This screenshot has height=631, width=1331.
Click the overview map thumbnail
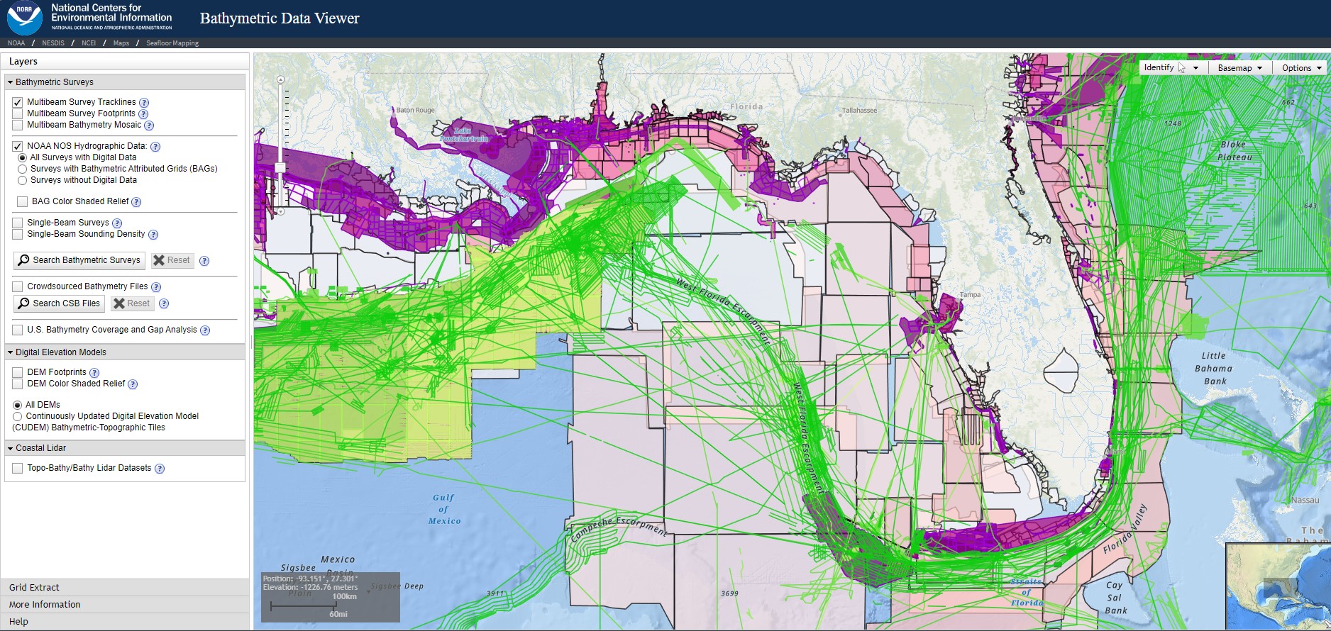(x=1278, y=587)
